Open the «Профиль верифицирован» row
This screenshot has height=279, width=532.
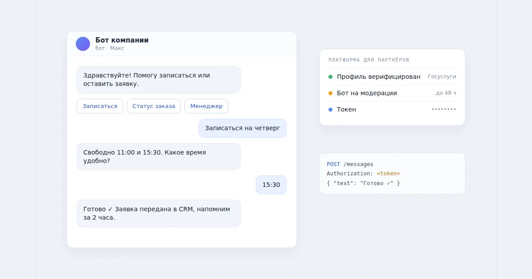tap(392, 77)
